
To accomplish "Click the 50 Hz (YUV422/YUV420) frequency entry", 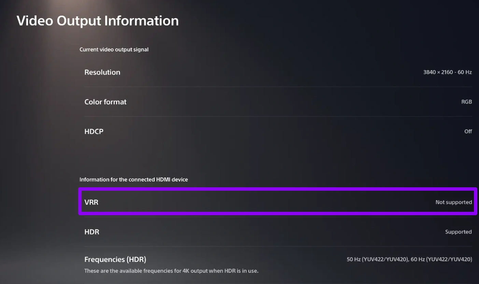I will pos(377,259).
